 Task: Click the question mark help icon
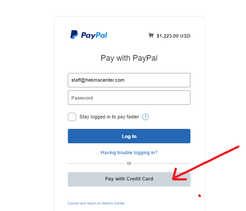pos(145,117)
